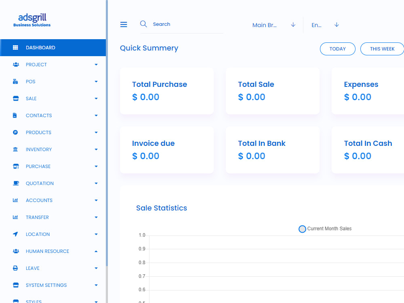Click the TODAY filter button
The height and width of the screenshot is (303, 404).
pos(337,48)
